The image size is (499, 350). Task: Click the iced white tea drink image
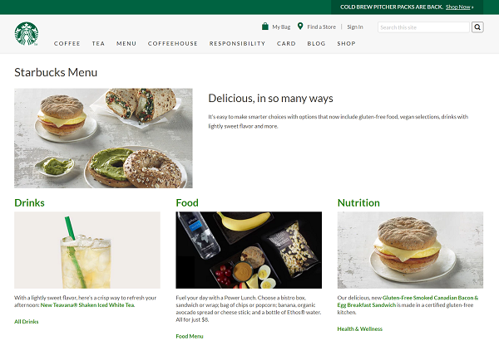pos(87,250)
